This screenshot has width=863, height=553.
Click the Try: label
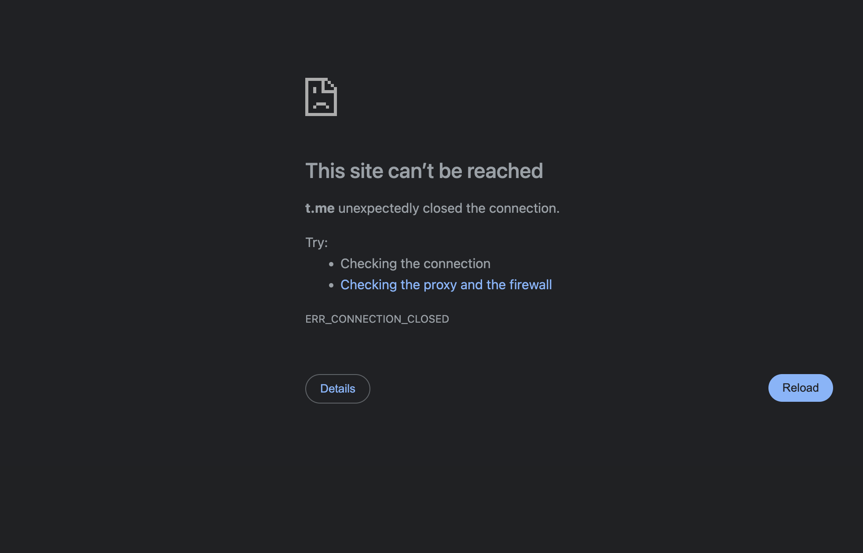click(316, 242)
